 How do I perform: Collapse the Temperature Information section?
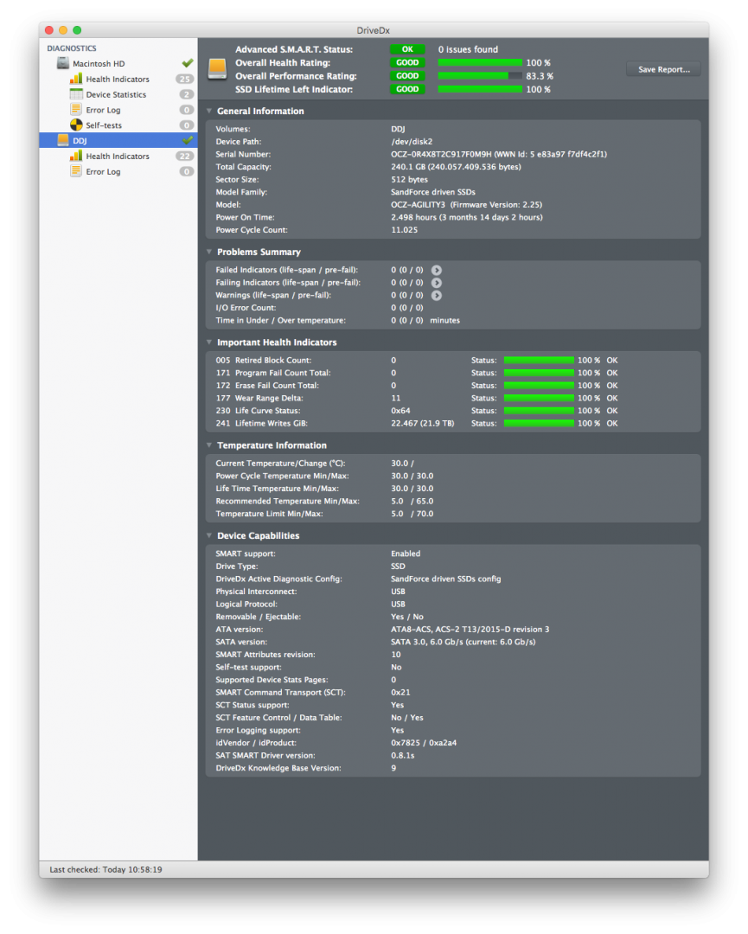point(209,445)
